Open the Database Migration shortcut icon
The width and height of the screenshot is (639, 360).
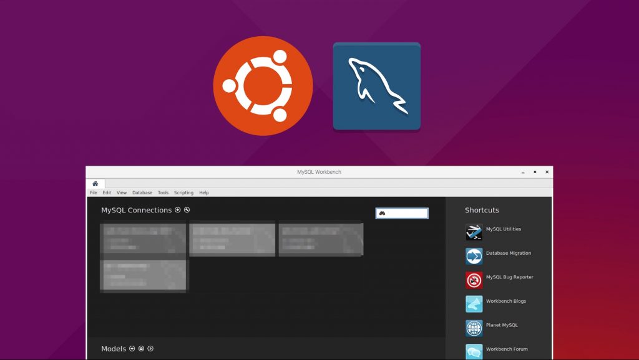point(474,256)
